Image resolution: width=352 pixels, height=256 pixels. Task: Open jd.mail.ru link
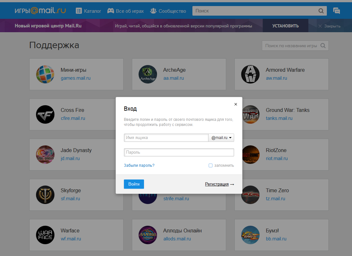(x=70, y=158)
